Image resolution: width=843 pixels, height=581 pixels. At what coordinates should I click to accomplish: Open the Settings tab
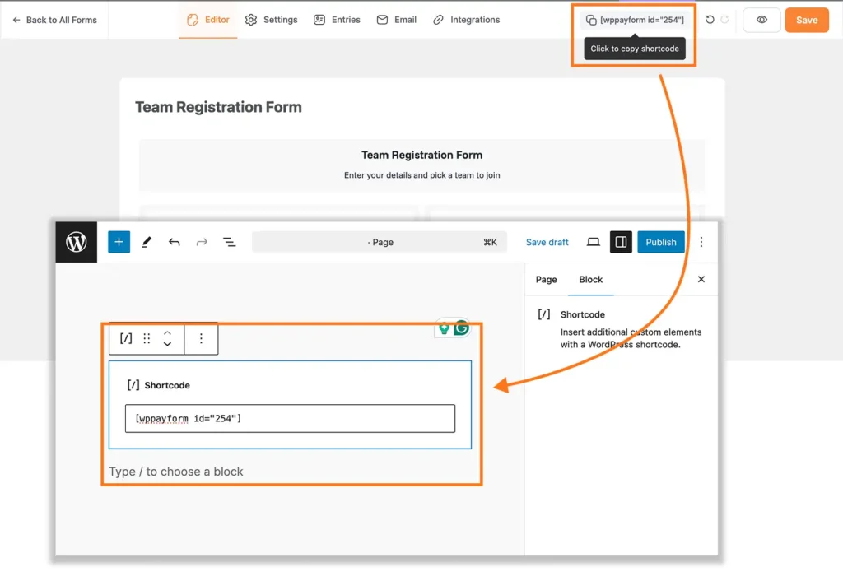pyautogui.click(x=271, y=20)
